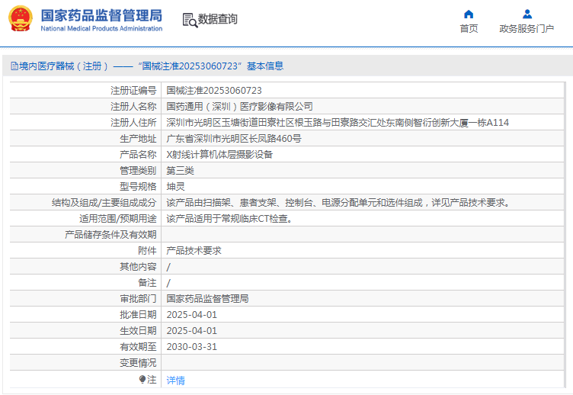Click the 附件 row label
Viewport: 573px width, 395px height.
pyautogui.click(x=147, y=251)
